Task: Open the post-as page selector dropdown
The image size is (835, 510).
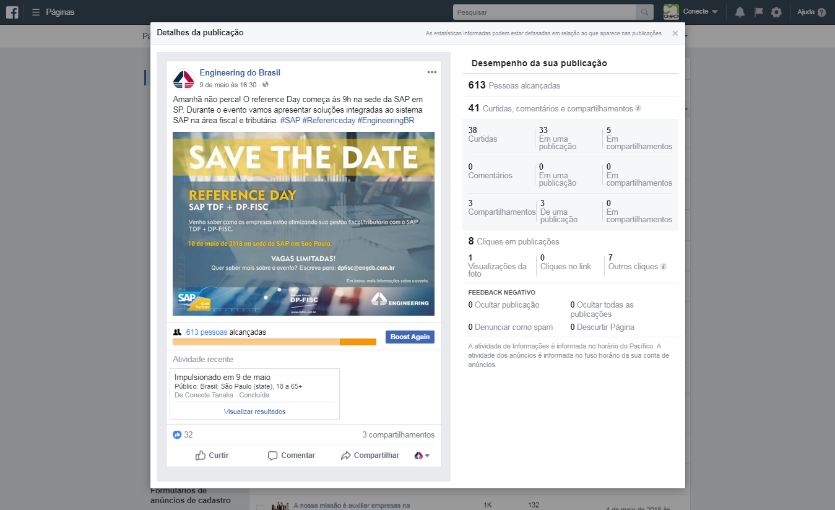Action: click(x=422, y=456)
